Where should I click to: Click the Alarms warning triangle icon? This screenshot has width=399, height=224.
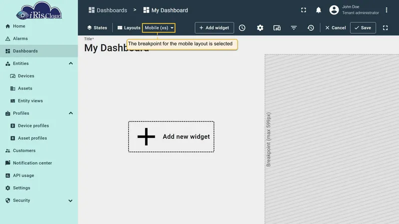[7, 39]
